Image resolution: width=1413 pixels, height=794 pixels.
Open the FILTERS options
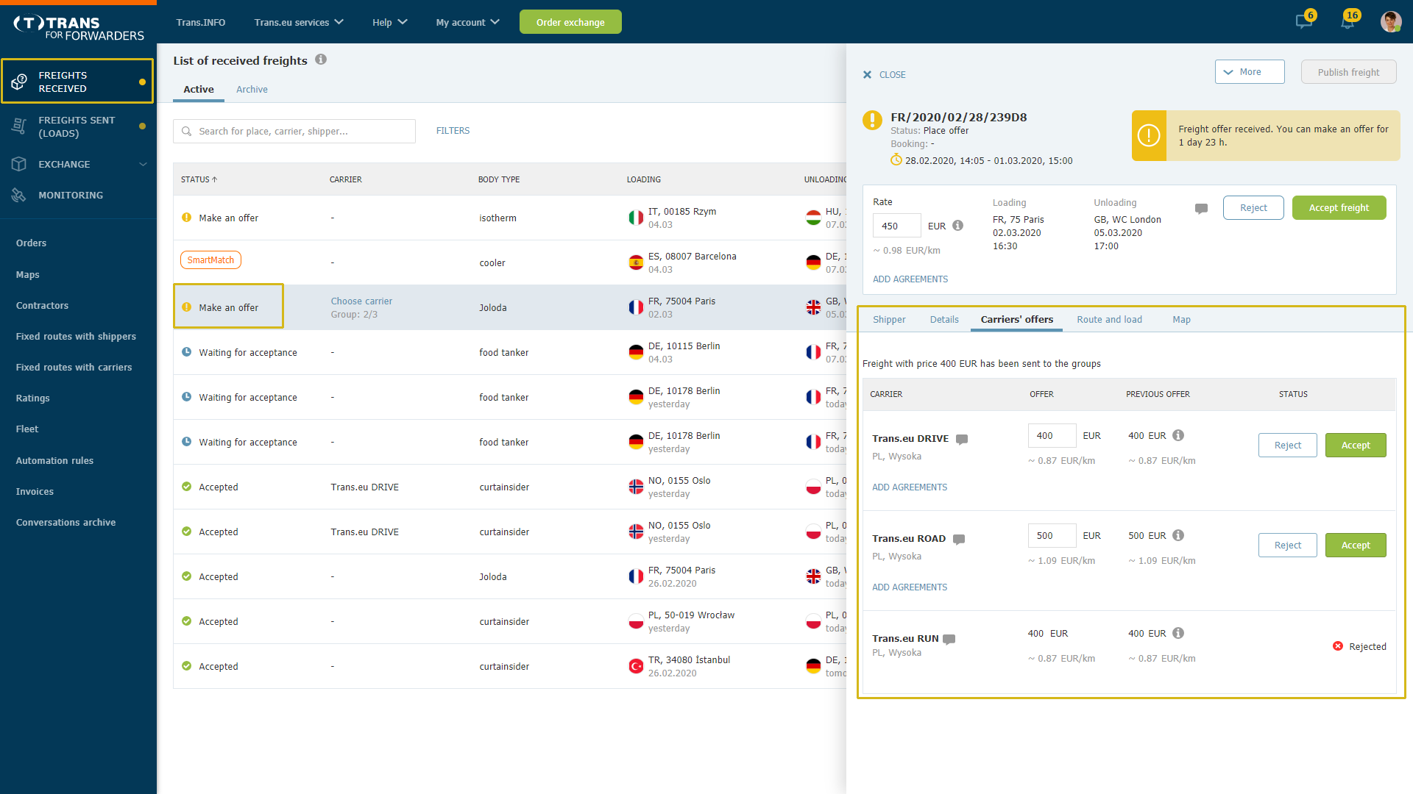[453, 131]
